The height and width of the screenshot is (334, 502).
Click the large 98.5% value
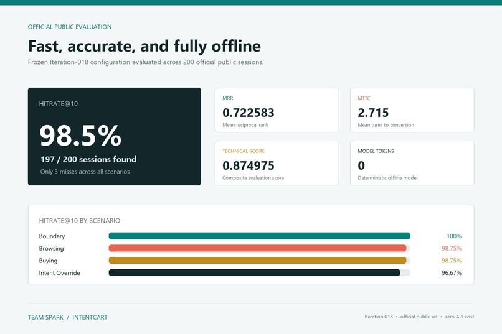pyautogui.click(x=80, y=136)
